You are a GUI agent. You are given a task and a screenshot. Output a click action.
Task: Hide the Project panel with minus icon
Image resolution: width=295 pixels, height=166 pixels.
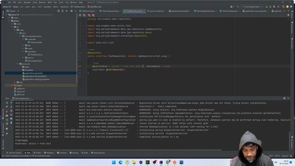click(76, 11)
